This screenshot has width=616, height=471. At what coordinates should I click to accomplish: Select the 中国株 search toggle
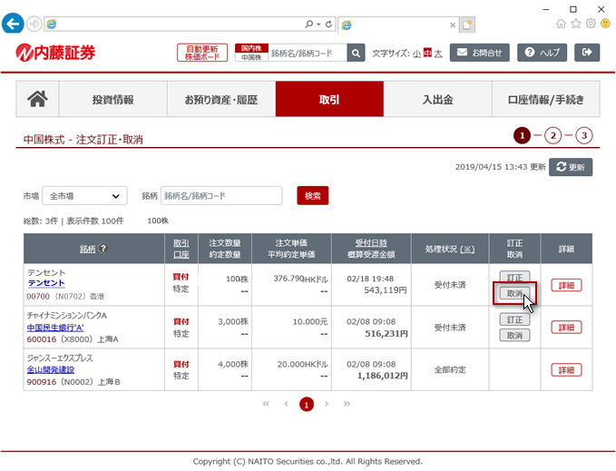coord(251,57)
